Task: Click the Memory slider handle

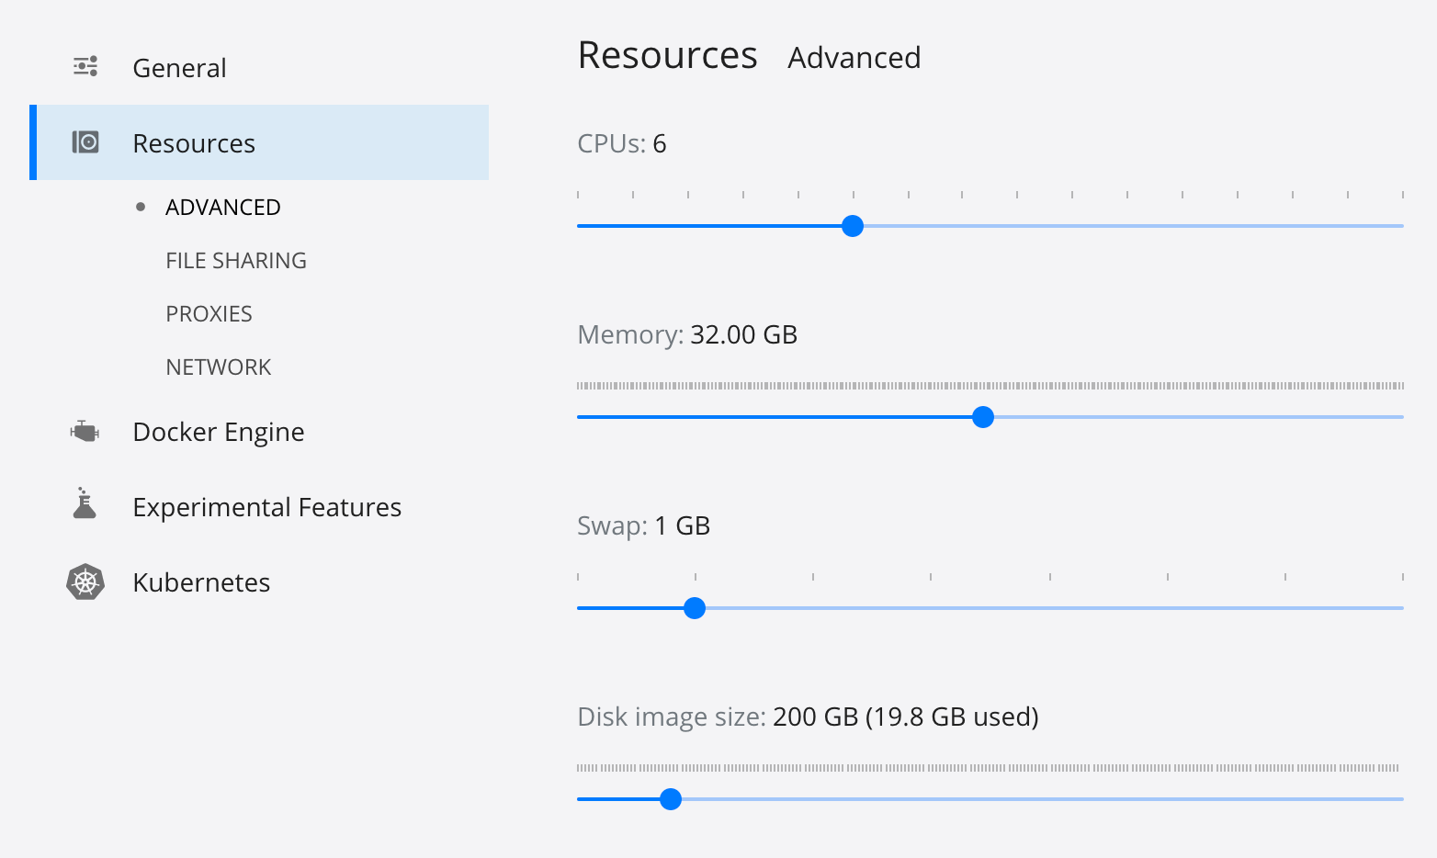Action: click(983, 417)
